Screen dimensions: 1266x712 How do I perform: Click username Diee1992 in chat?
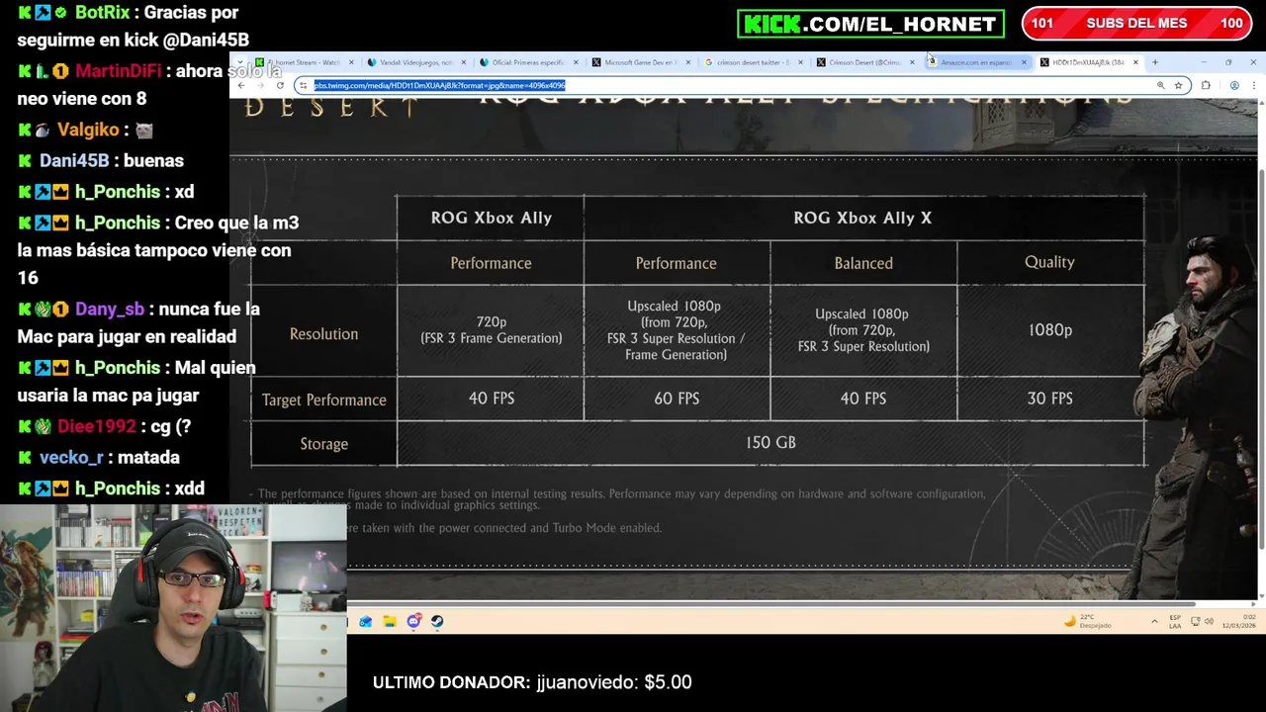point(96,426)
